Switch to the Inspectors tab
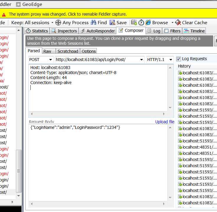The height and width of the screenshot is (212, 217). click(64, 31)
